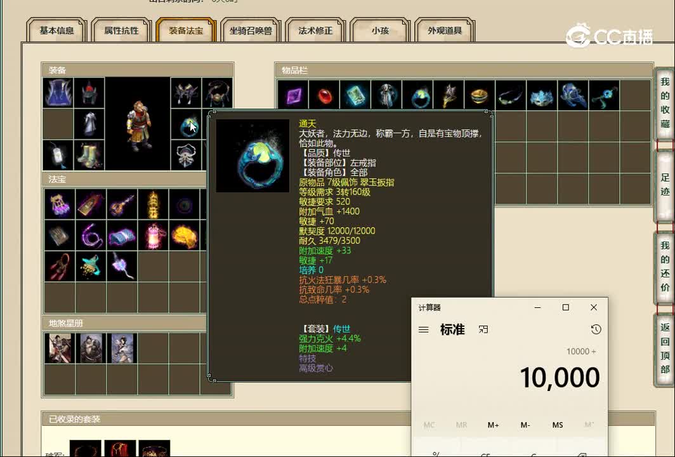This screenshot has width=675, height=457.
Task: Click the silver armor equipment icon
Action: (89, 124)
